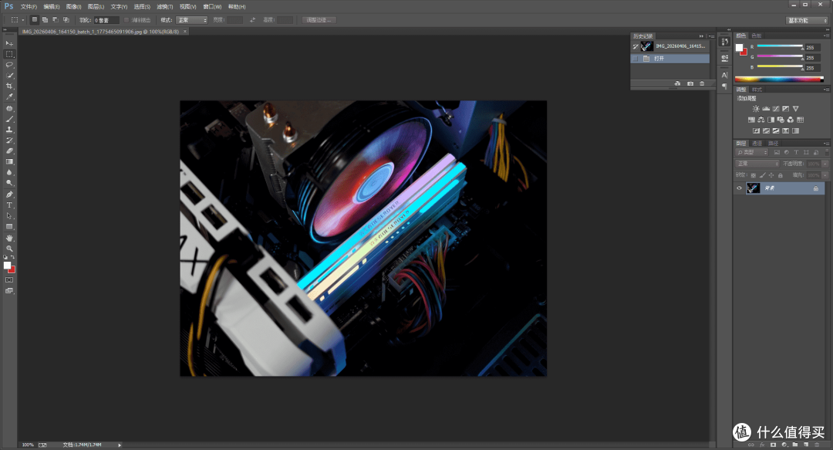Image resolution: width=833 pixels, height=450 pixels.
Task: Click the 调整边缘 button
Action: [319, 20]
